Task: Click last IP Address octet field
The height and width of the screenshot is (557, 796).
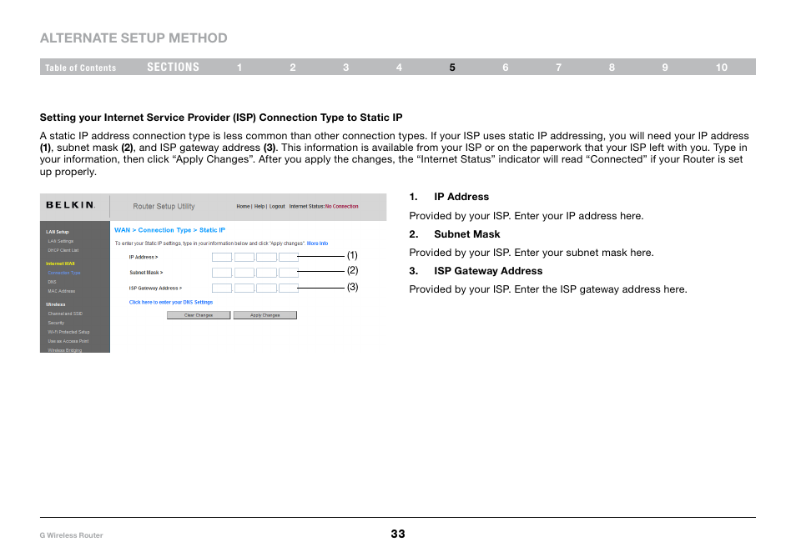Action: (289, 257)
